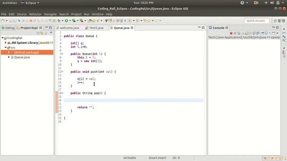Click Open Console icon in Console toolbar
This screenshot has height=161, width=287.
tap(274, 33)
